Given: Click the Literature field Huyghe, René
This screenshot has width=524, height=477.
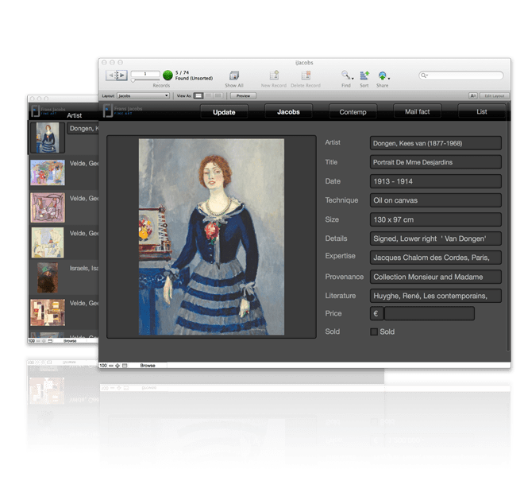Looking at the screenshot, I should coord(435,296).
